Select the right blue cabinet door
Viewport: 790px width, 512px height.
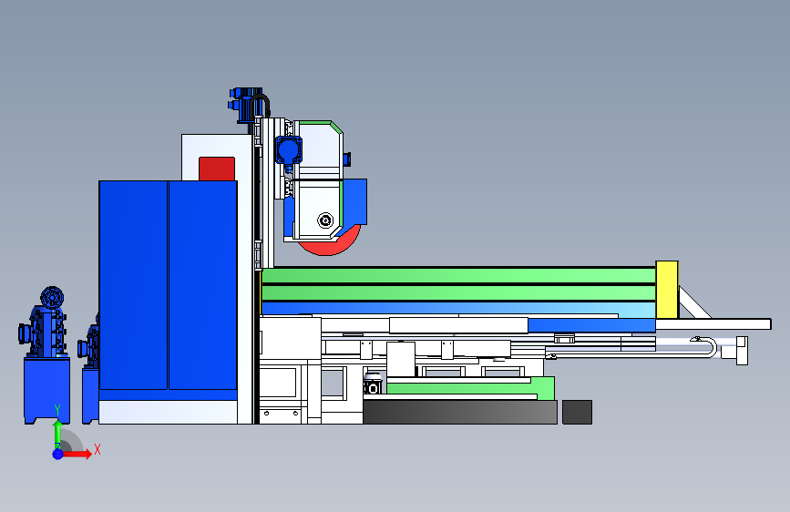coord(203,285)
